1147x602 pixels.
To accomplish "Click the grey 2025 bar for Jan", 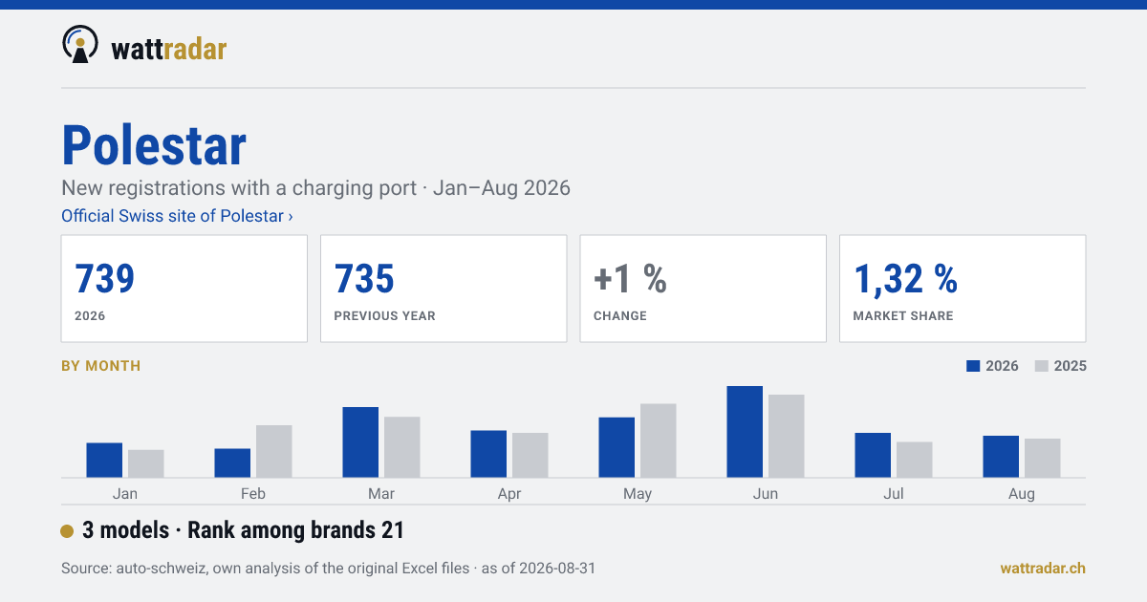I will pyautogui.click(x=146, y=463).
